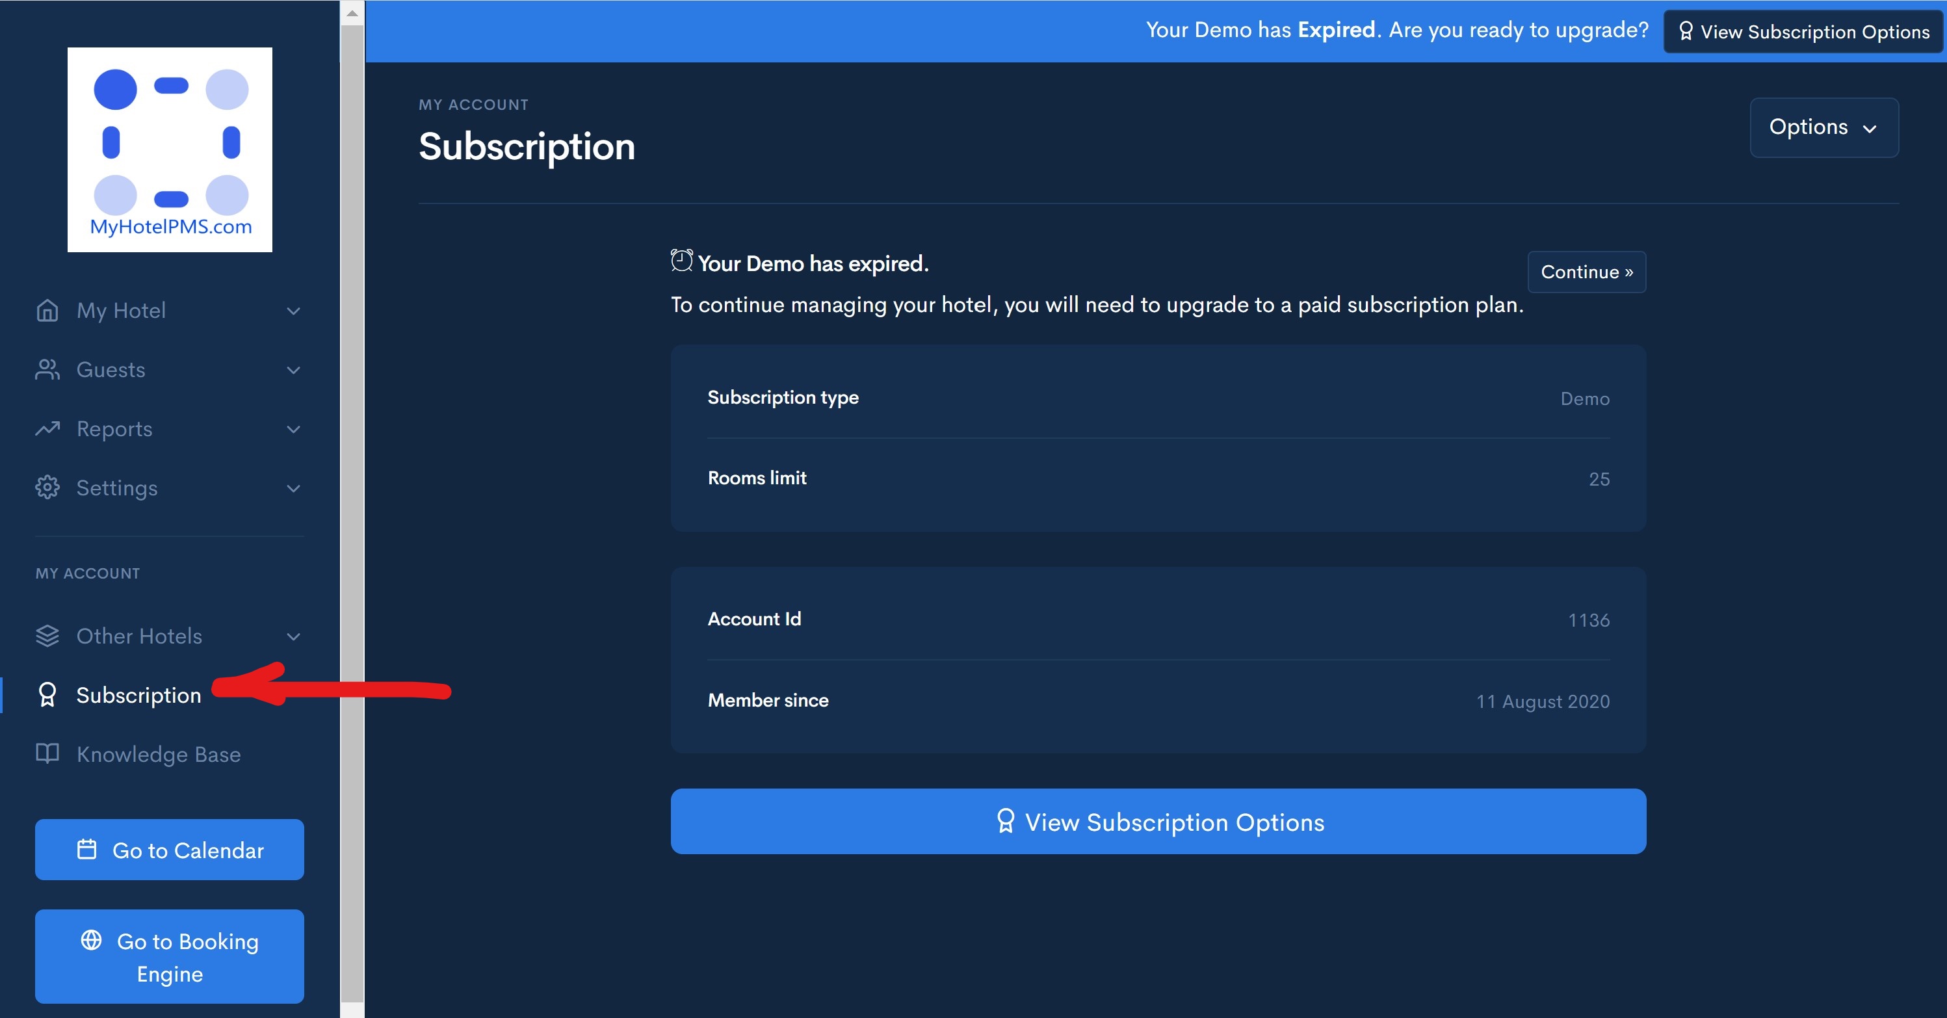This screenshot has width=1947, height=1018.
Task: Open the Options dropdown
Action: coord(1823,127)
